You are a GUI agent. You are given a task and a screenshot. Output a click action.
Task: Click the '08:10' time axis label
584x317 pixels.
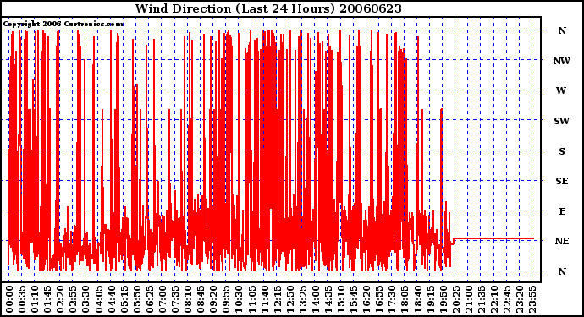pos(188,299)
